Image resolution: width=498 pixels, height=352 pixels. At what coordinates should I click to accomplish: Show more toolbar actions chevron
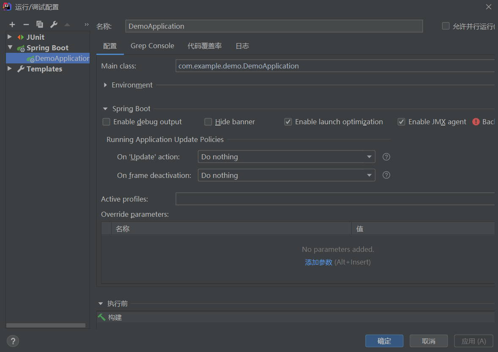pyautogui.click(x=86, y=25)
